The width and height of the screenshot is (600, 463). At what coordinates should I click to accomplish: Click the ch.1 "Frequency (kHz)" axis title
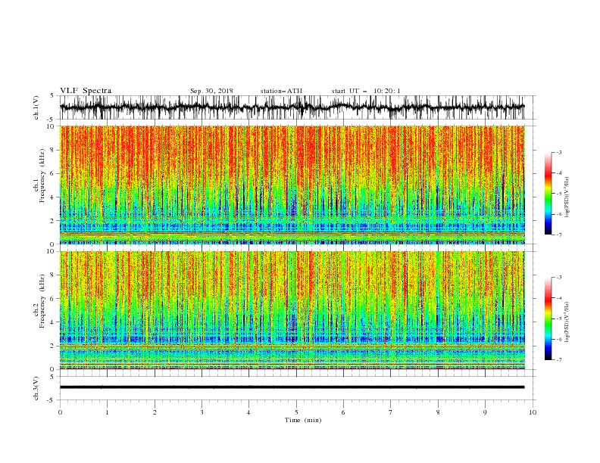tap(42, 176)
